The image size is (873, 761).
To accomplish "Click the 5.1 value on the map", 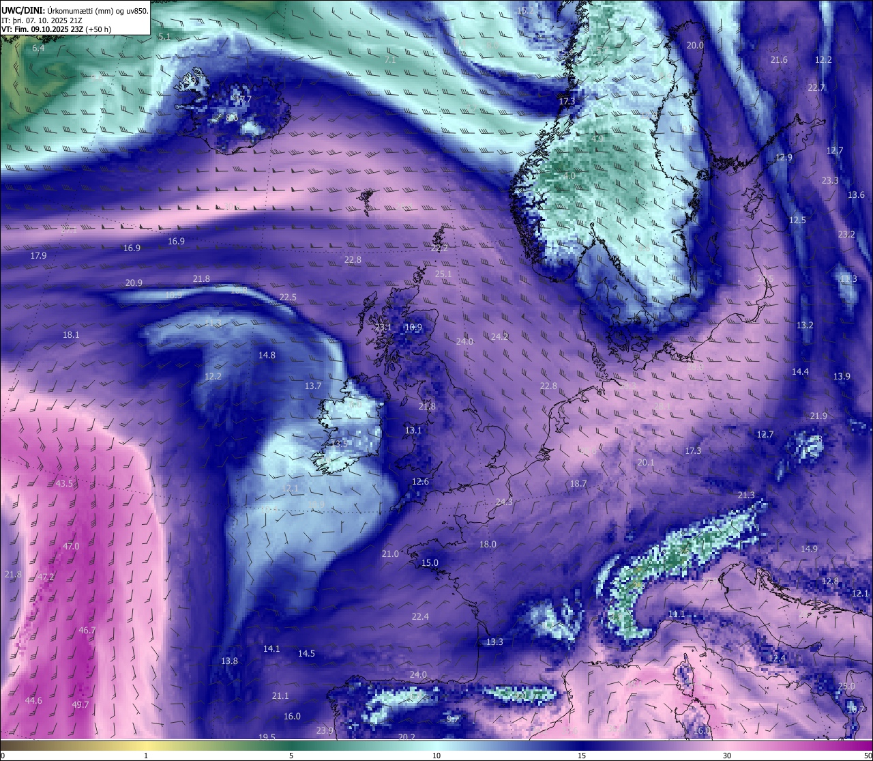I will coord(164,36).
